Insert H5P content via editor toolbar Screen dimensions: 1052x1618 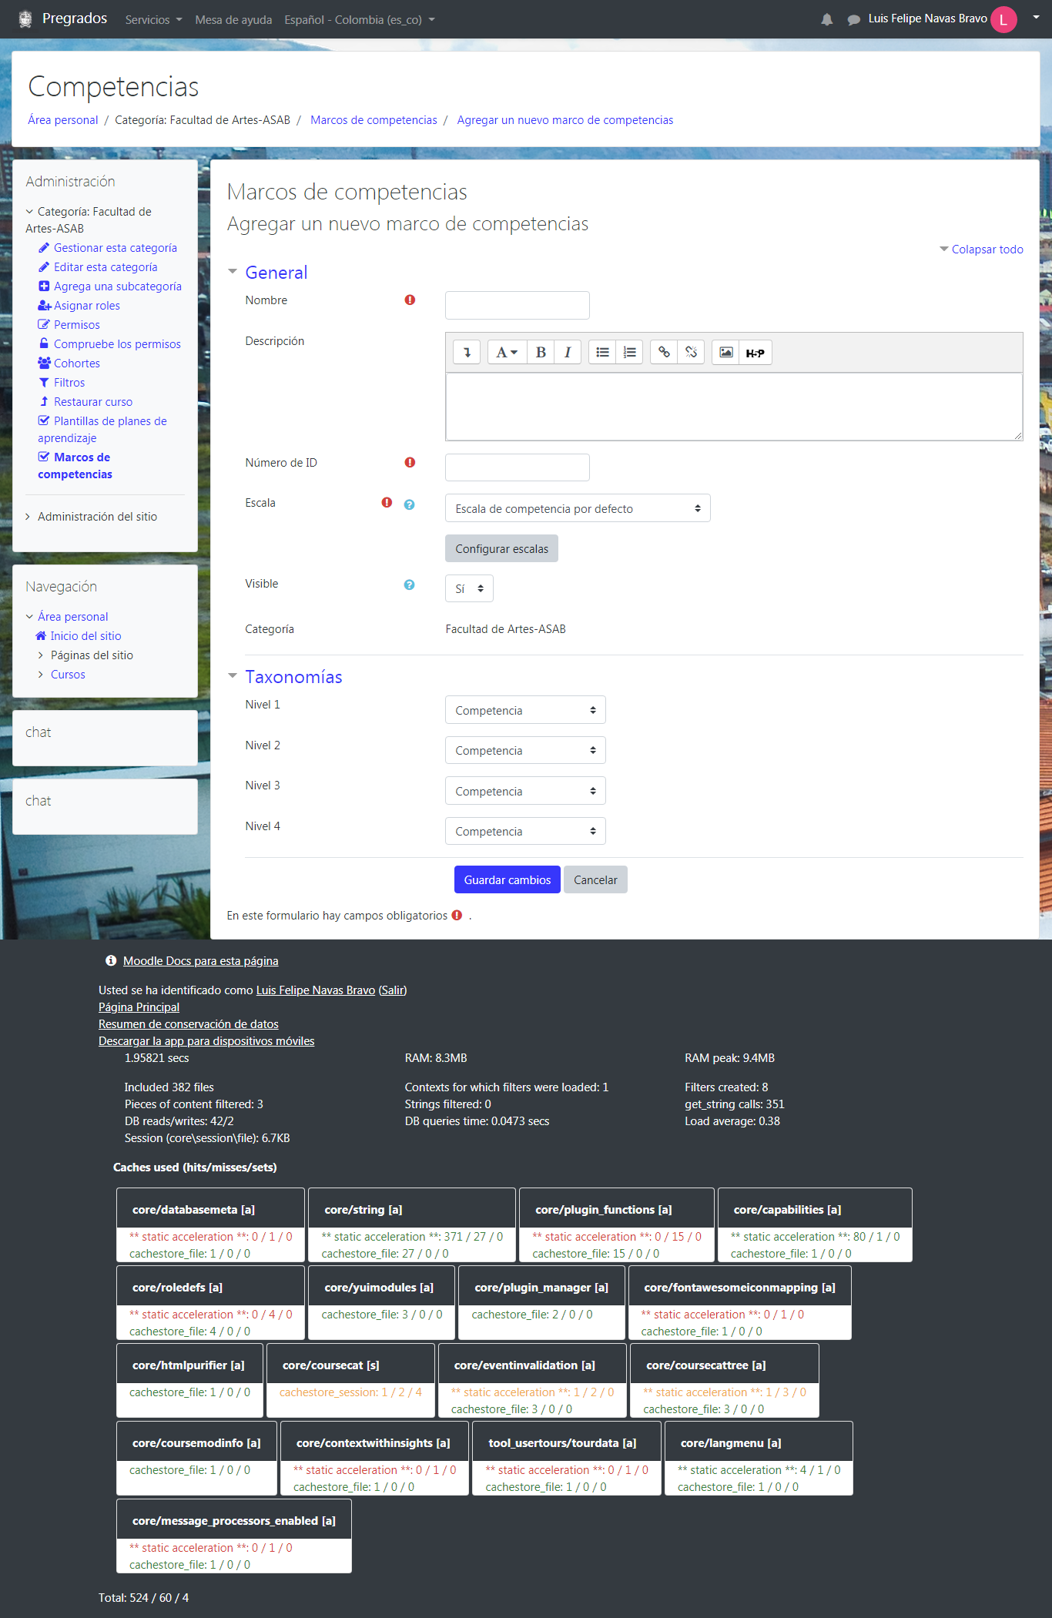tap(755, 353)
